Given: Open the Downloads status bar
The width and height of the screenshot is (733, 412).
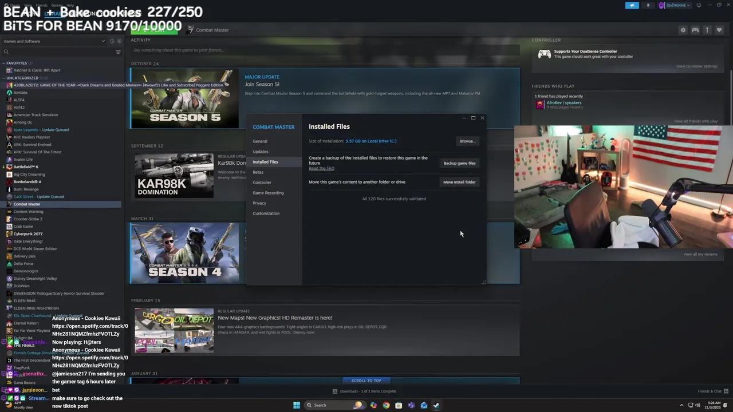Looking at the screenshot, I should pyautogui.click(x=364, y=391).
